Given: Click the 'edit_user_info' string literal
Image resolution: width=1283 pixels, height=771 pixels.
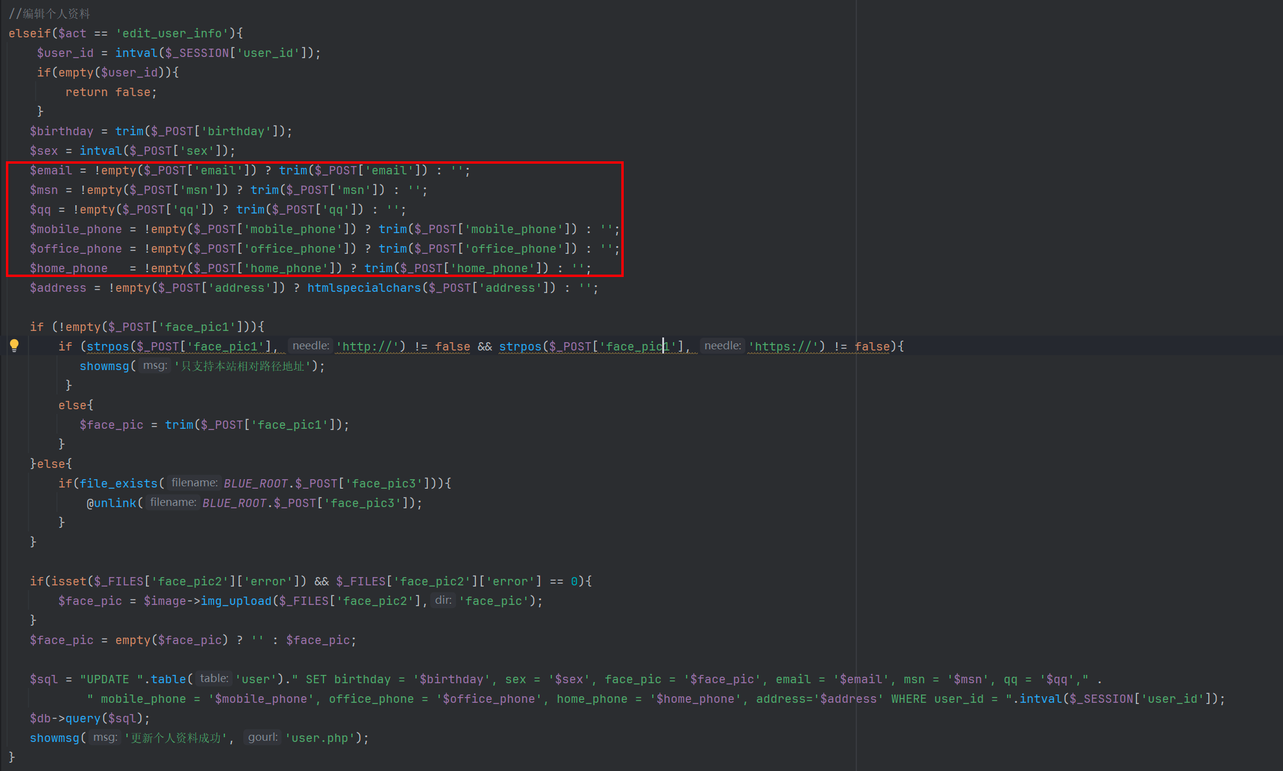Looking at the screenshot, I should (172, 33).
